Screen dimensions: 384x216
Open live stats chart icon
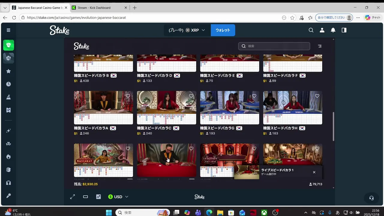point(98,197)
